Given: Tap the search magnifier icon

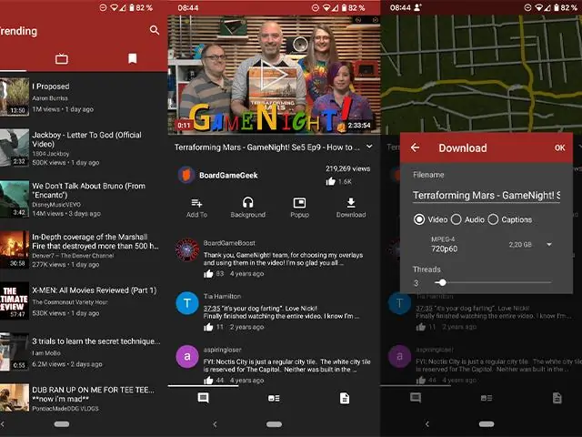Looking at the screenshot, I should 155,30.
